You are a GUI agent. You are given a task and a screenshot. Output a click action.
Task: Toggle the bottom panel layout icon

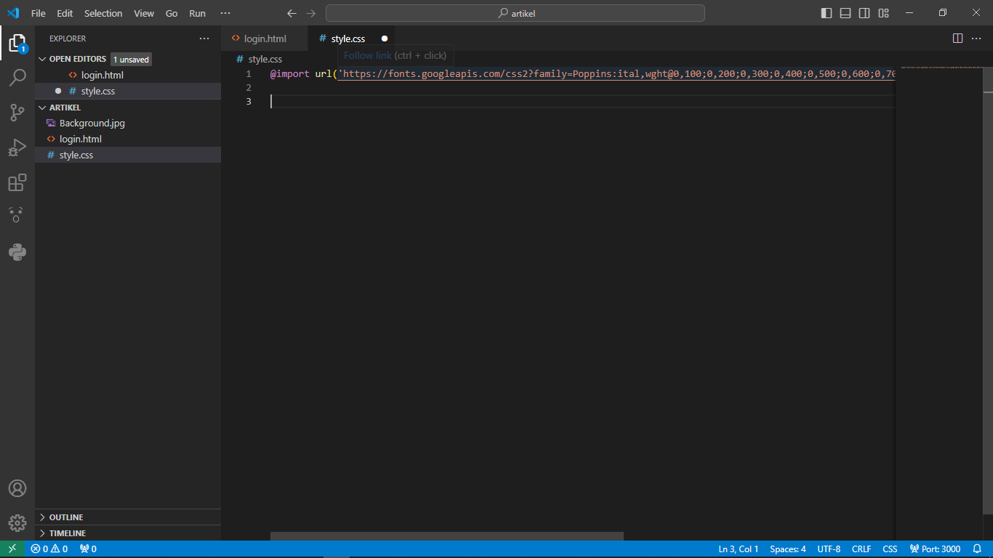(x=845, y=13)
